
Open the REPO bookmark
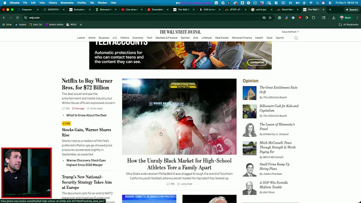(x=71, y=25)
